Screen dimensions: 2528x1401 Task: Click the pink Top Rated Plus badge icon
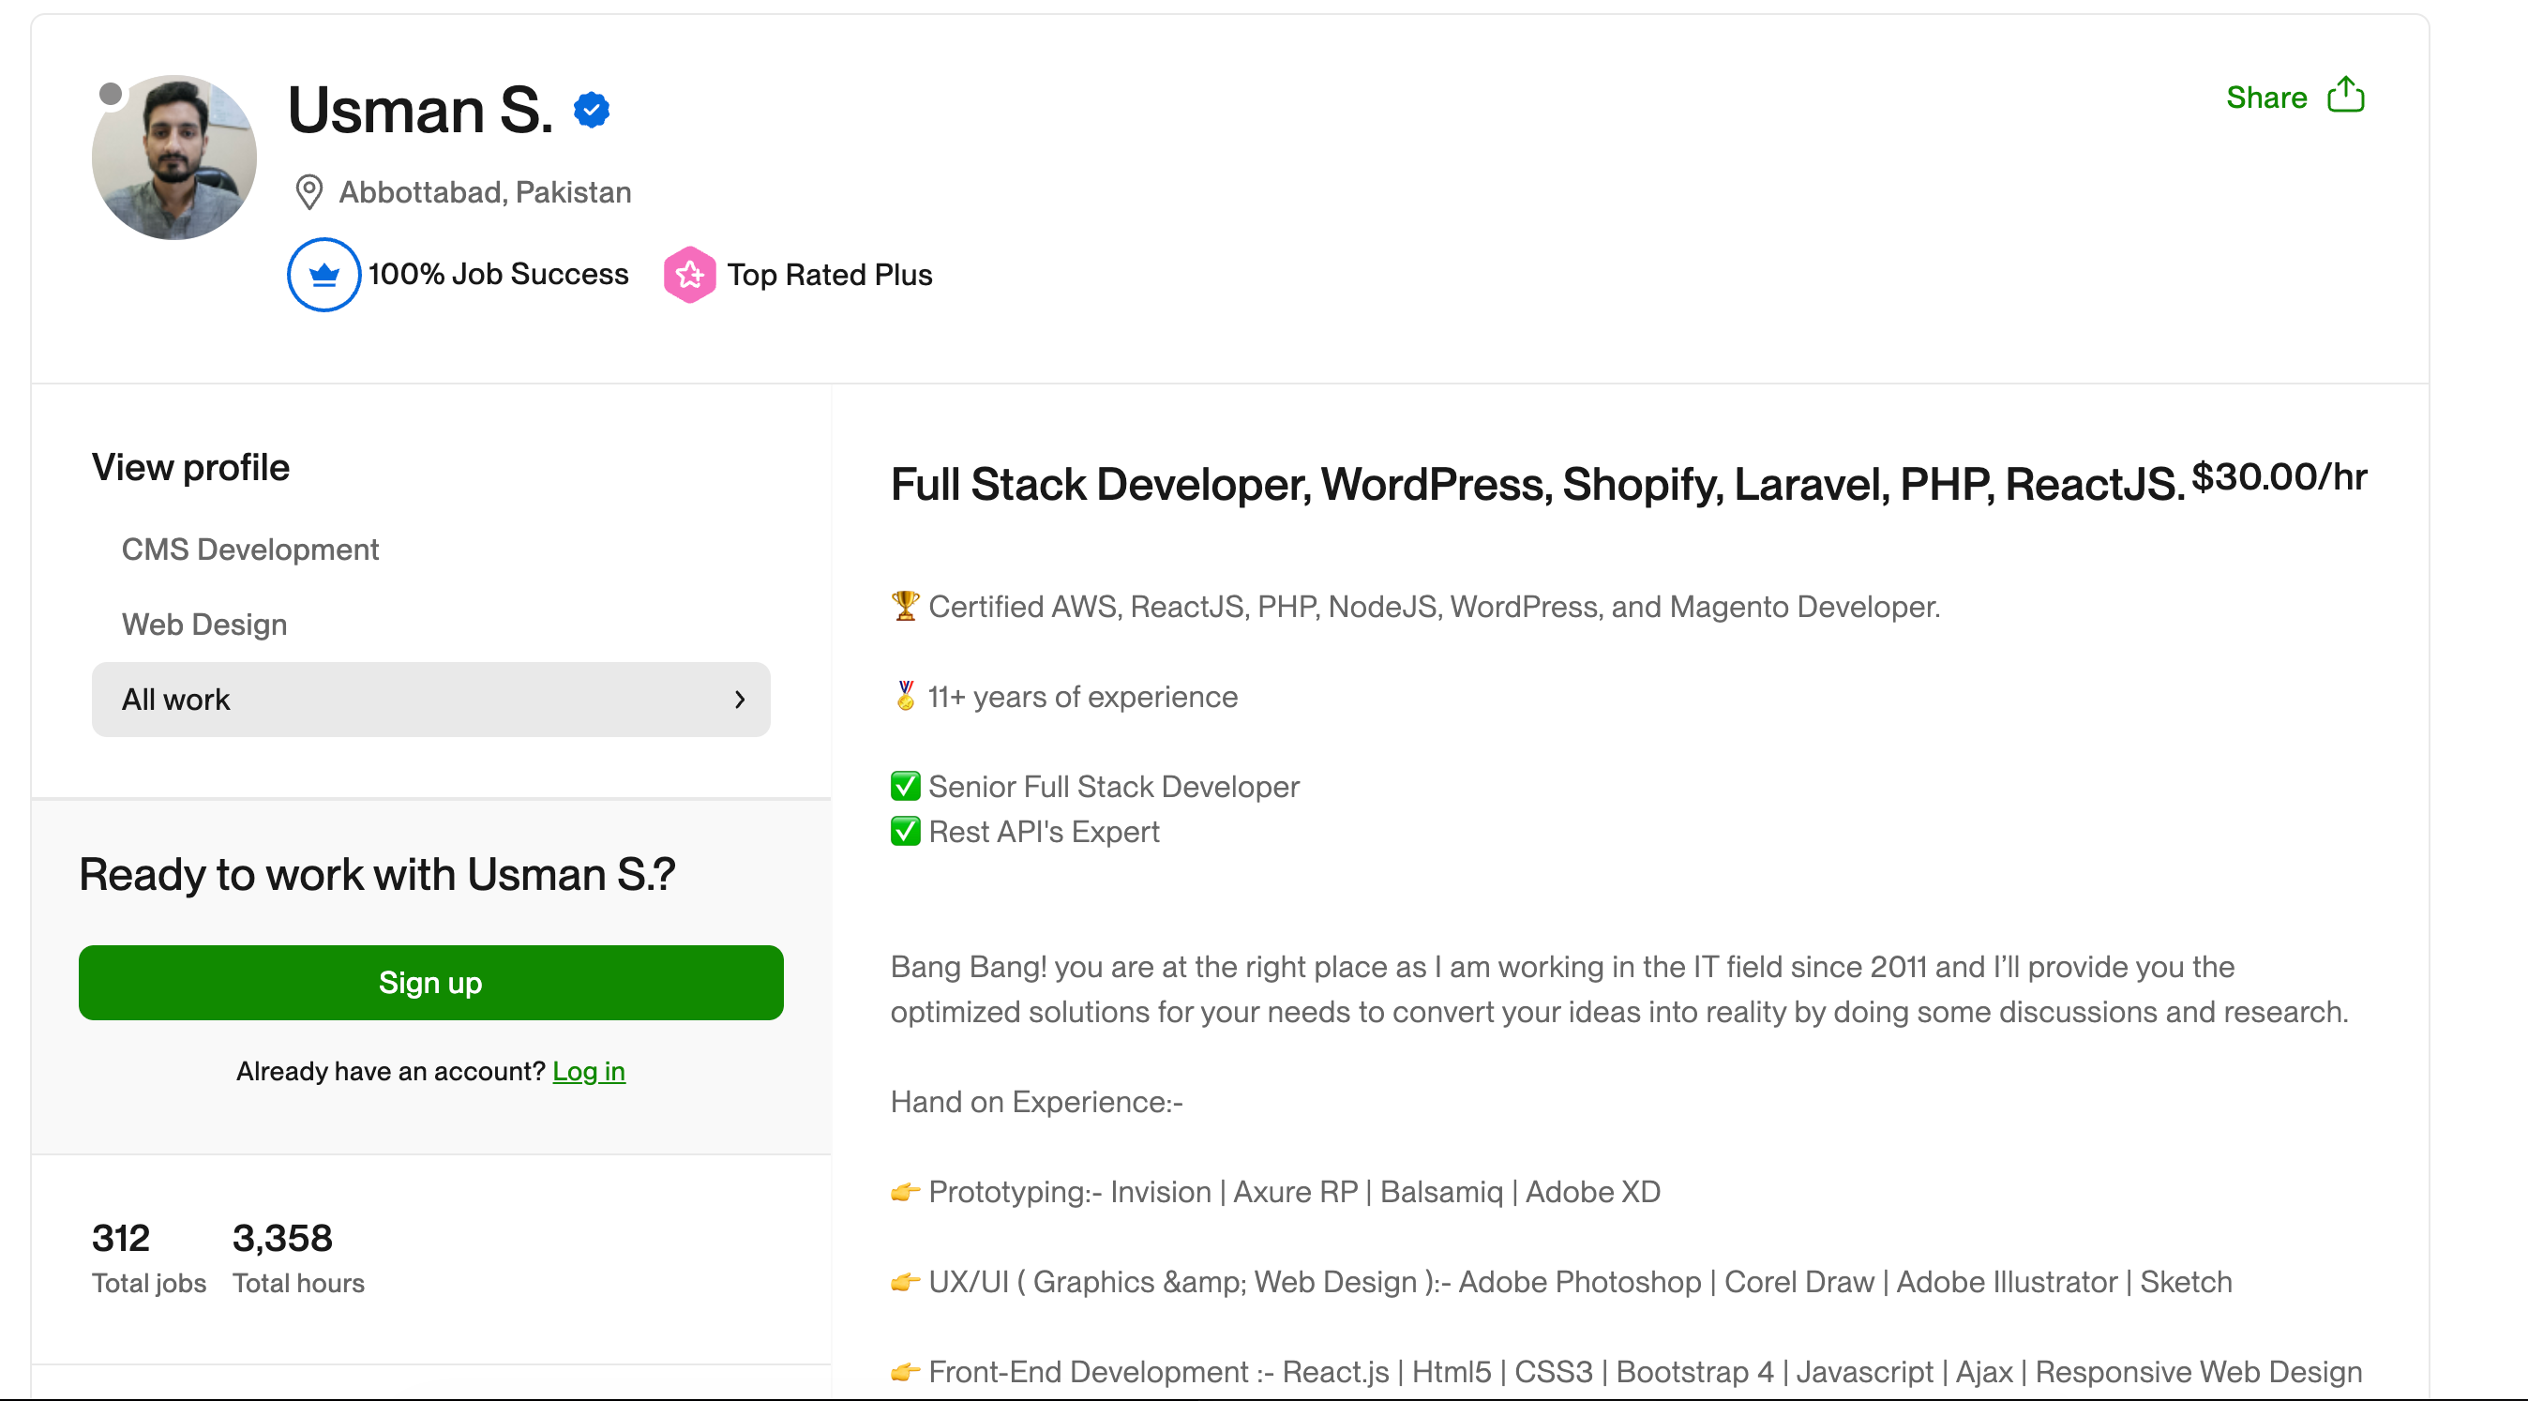tap(690, 275)
